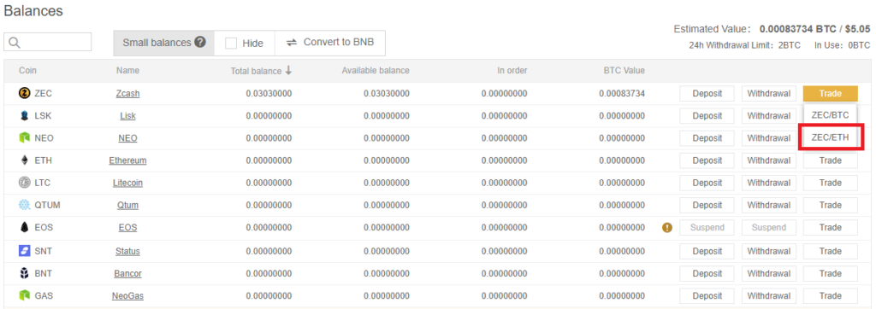This screenshot has height=309, width=876.
Task: Open the Qtum name link
Action: (128, 205)
